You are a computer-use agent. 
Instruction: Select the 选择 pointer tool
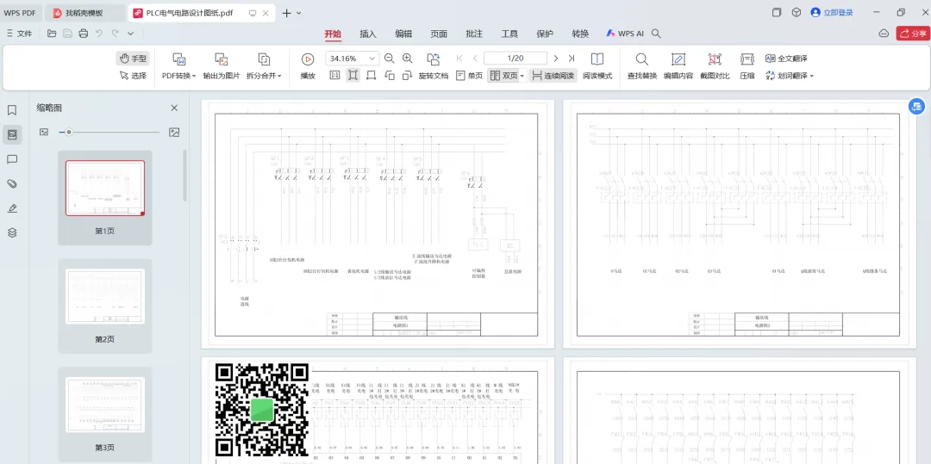click(x=133, y=75)
